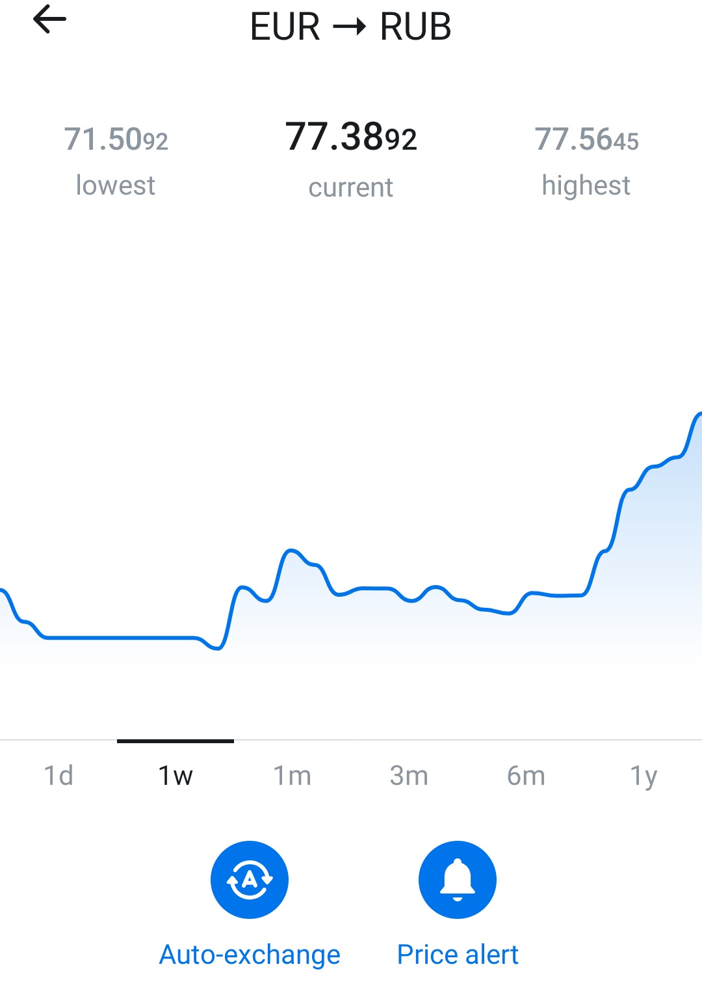Tap the Price alert bell icon
This screenshot has width=702, height=997.
point(458,880)
